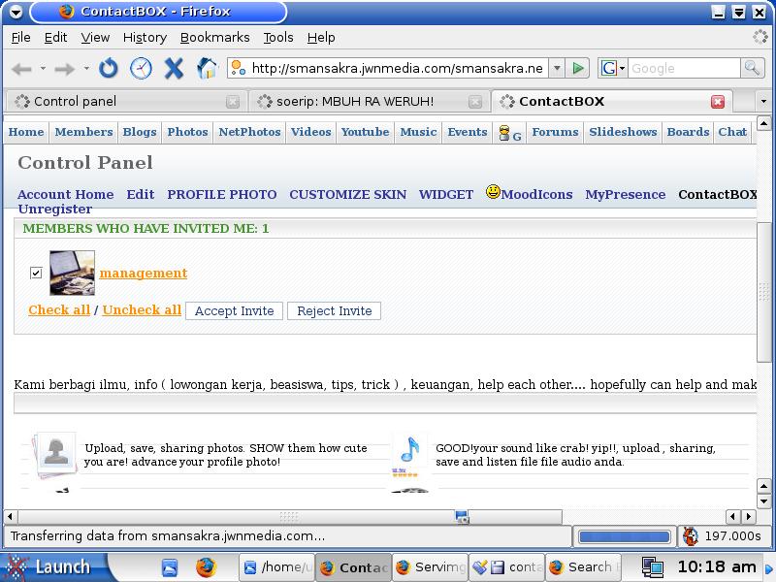Open the CUSTOMIZE SKIN link
The height and width of the screenshot is (582, 776).
click(348, 195)
